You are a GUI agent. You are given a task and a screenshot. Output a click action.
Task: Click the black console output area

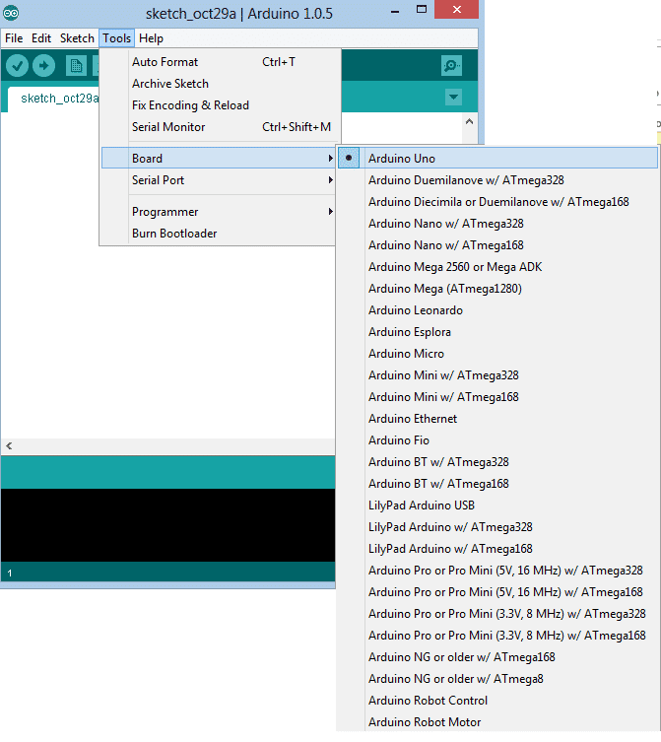click(x=168, y=525)
